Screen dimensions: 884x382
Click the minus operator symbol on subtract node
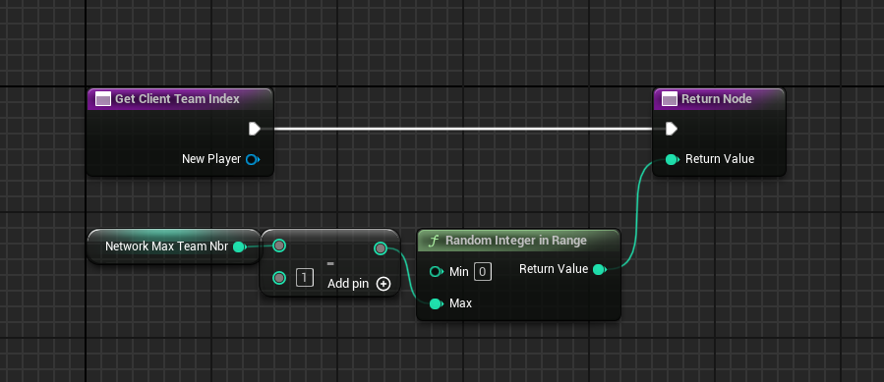click(330, 264)
